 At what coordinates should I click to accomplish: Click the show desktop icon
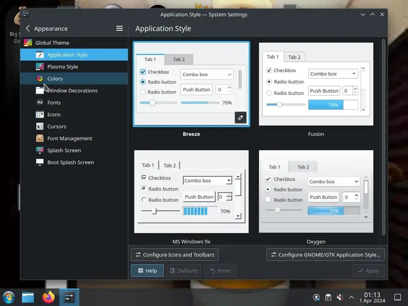point(398,297)
